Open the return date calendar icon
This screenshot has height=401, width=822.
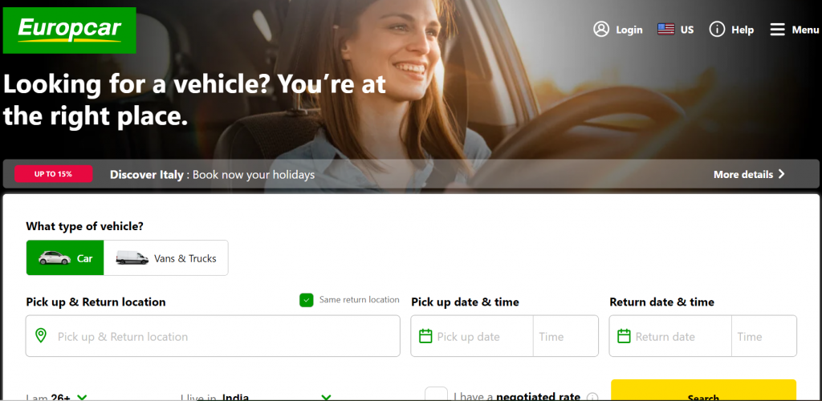coord(624,336)
